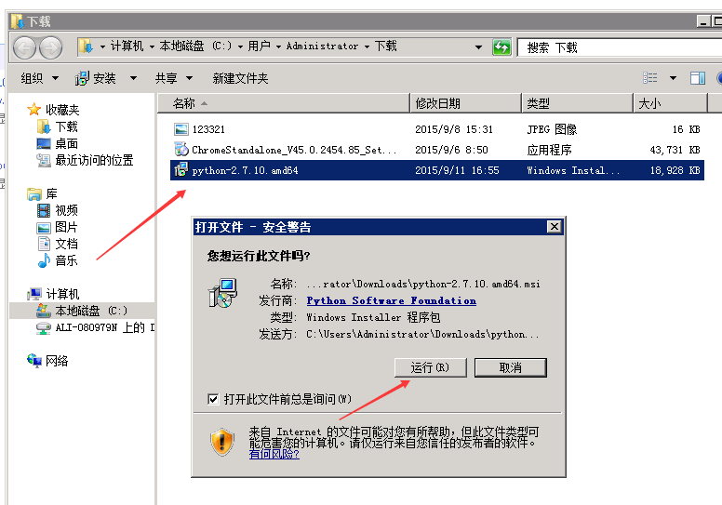Select the ChromeStandalone installer file icon
Image resolution: width=722 pixels, height=505 pixels.
click(181, 150)
